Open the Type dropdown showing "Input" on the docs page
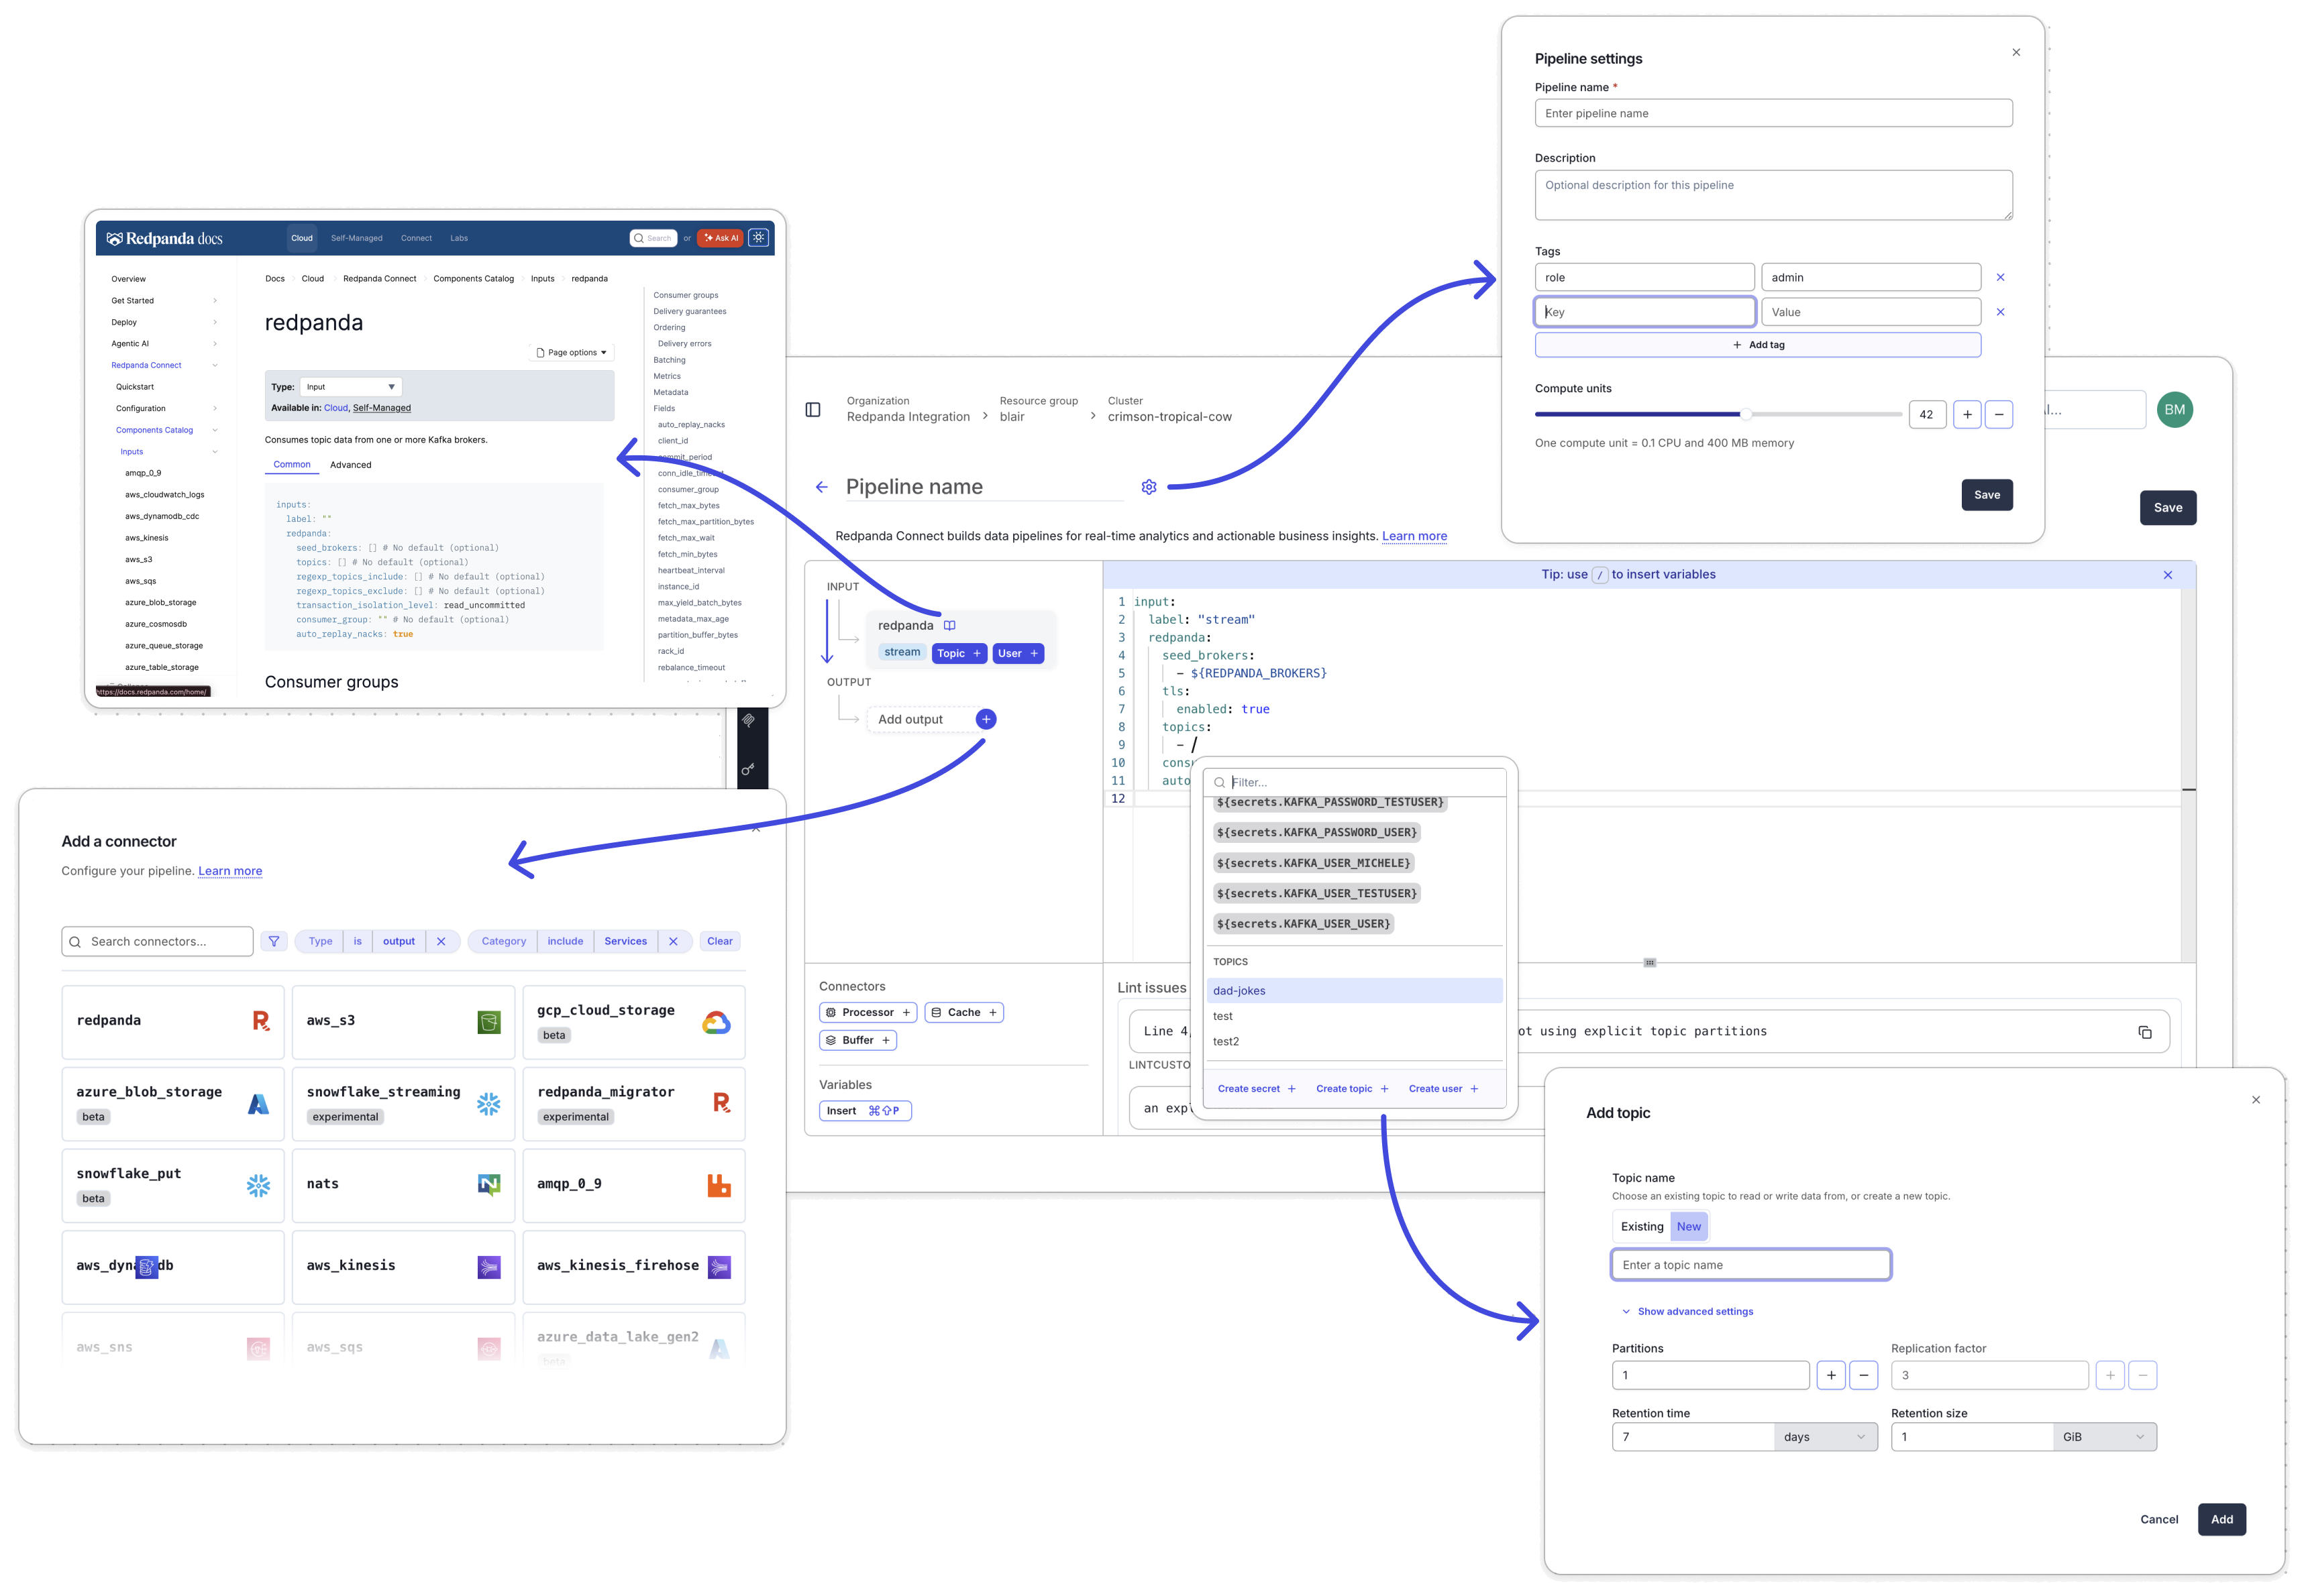Viewport: 2304px width, 1596px height. pos(350,386)
